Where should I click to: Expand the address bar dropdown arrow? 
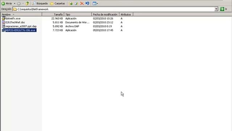coord(216,9)
